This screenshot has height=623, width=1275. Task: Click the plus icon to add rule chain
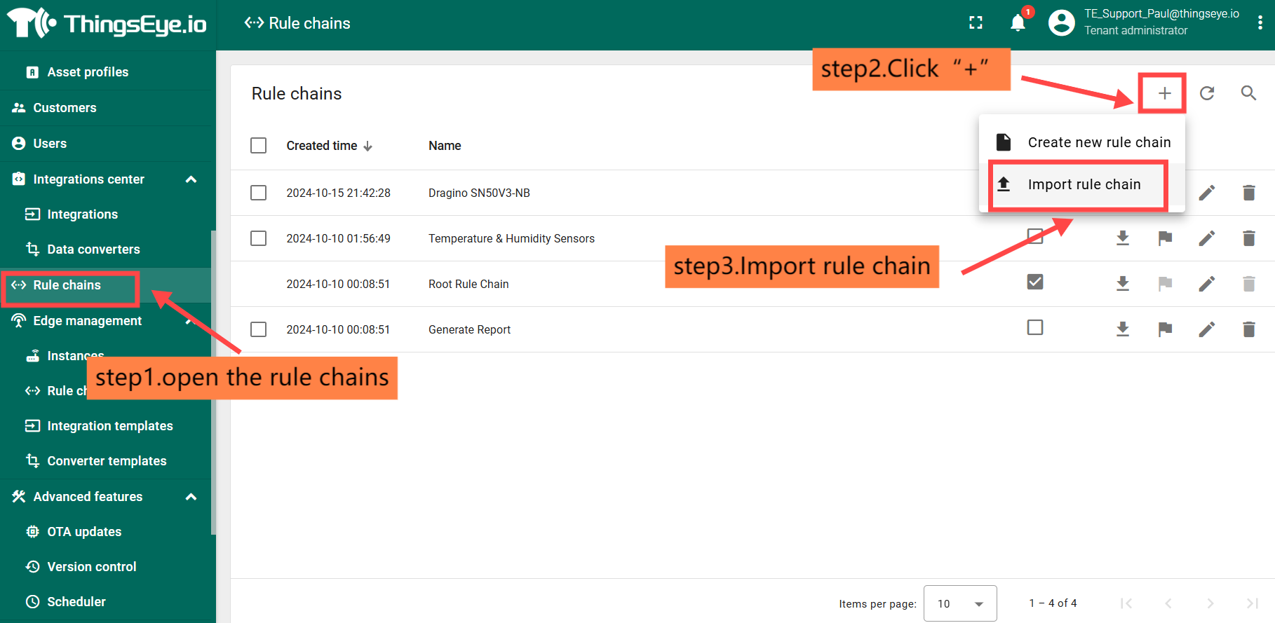1164,93
